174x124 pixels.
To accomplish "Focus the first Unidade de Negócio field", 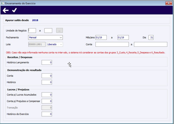I will tap(32, 30).
